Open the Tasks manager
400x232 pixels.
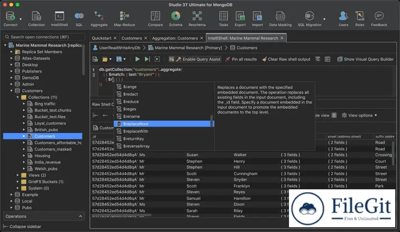pos(223,19)
